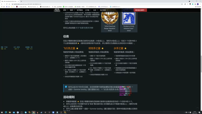Click the blue info icon in the notice box
This screenshot has width=202, height=114.
[x=66, y=87]
